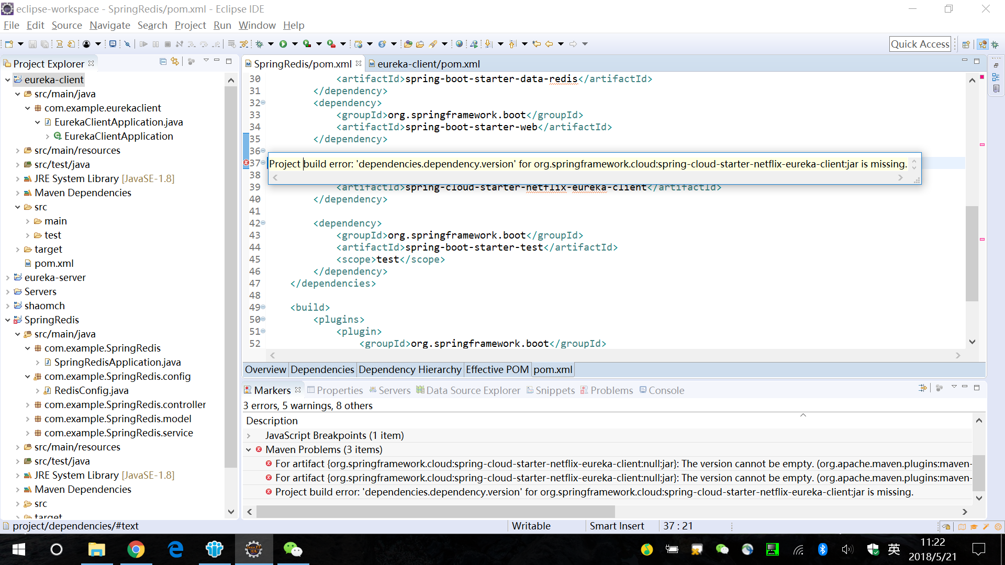Toggle code folding at line 51
This screenshot has width=1005, height=565.
pos(263,331)
